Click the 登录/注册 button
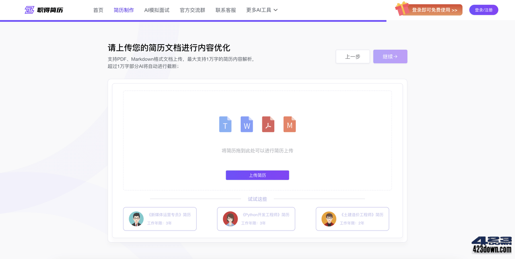This screenshot has width=515, height=259. click(484, 10)
